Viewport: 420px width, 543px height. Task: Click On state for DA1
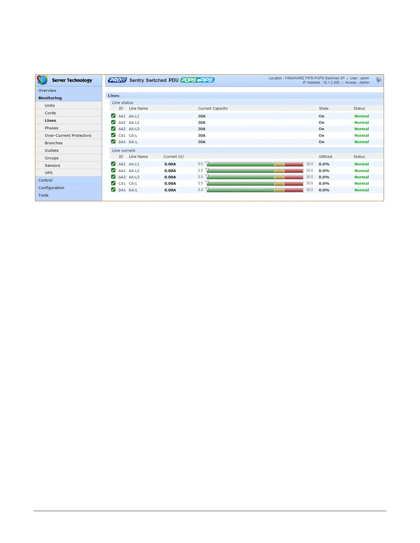tap(322, 142)
